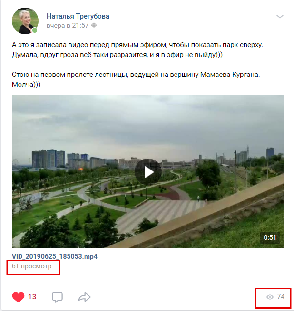
Task: Click the like counter showing 13
Action: click(x=32, y=297)
